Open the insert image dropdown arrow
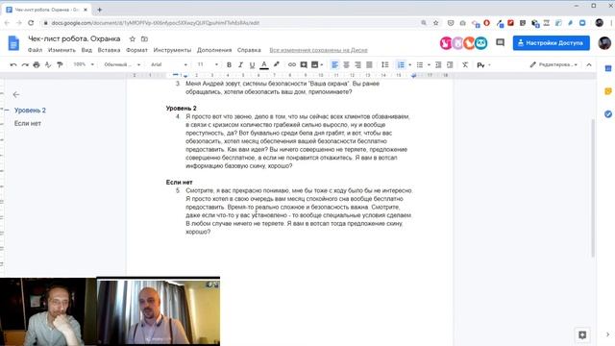The height and width of the screenshot is (346, 615). pyautogui.click(x=322, y=64)
